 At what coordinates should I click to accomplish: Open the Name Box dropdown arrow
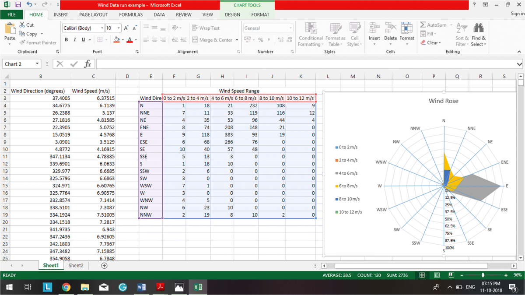tap(37, 64)
